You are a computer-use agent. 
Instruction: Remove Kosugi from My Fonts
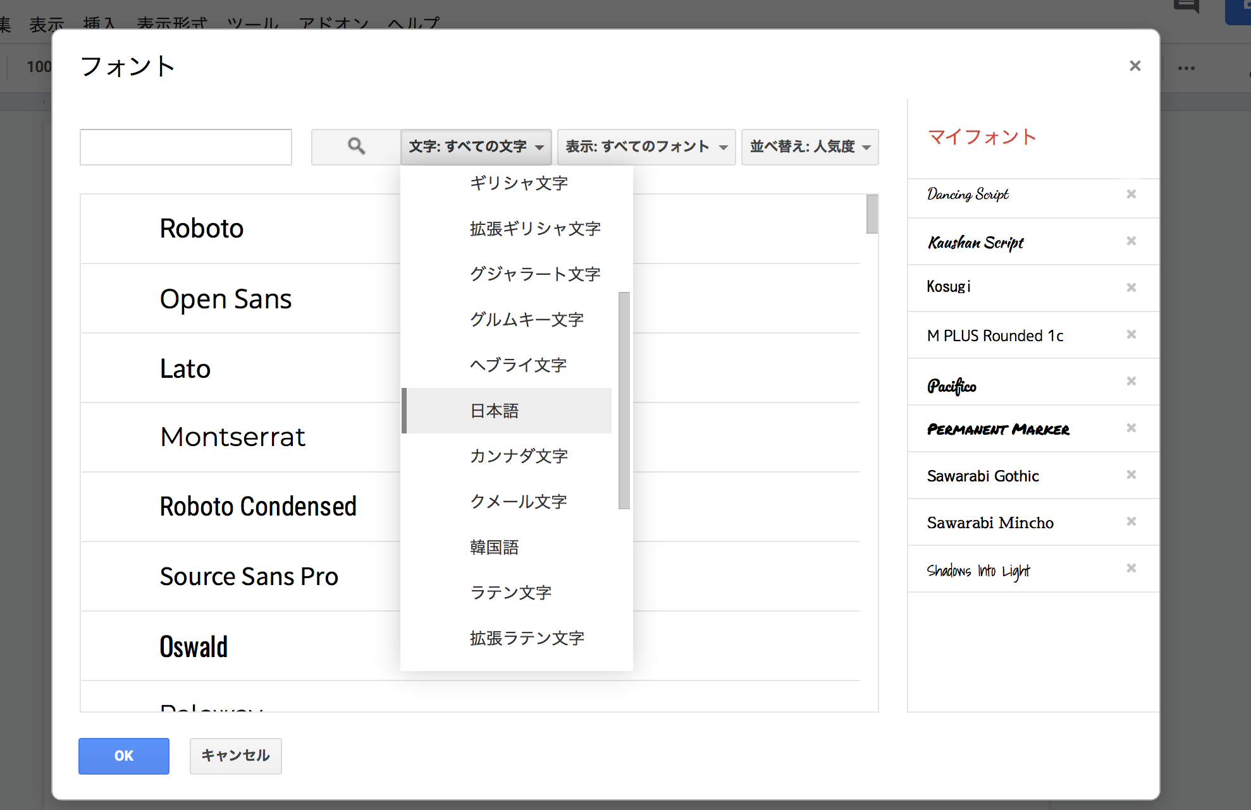(x=1131, y=287)
